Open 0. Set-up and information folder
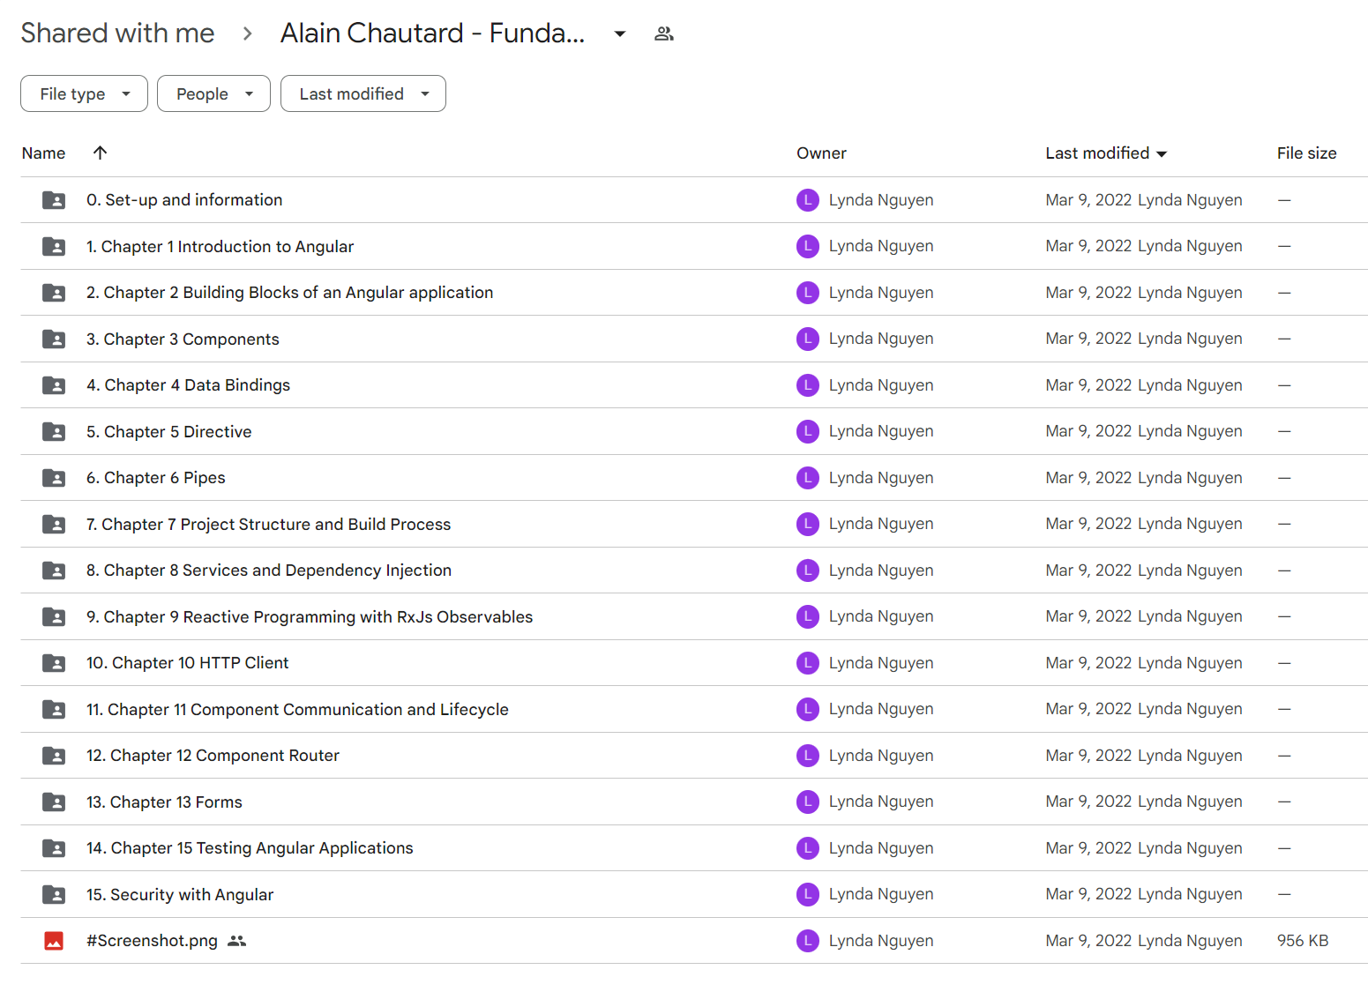The width and height of the screenshot is (1368, 992). tap(184, 200)
